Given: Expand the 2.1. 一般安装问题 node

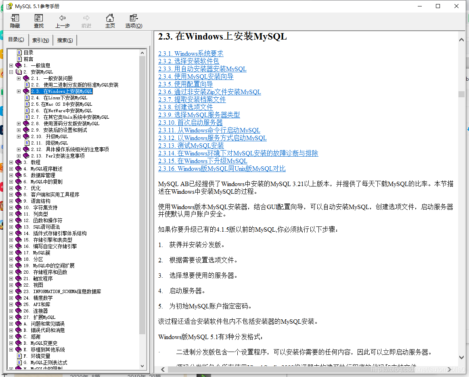Looking at the screenshot, I should [19, 78].
